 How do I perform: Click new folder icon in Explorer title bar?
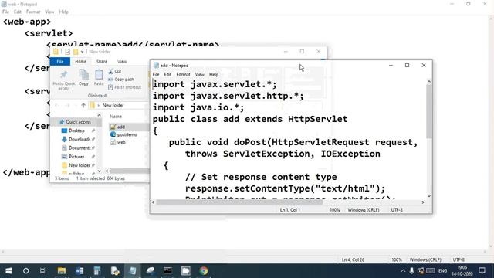click(x=76, y=52)
